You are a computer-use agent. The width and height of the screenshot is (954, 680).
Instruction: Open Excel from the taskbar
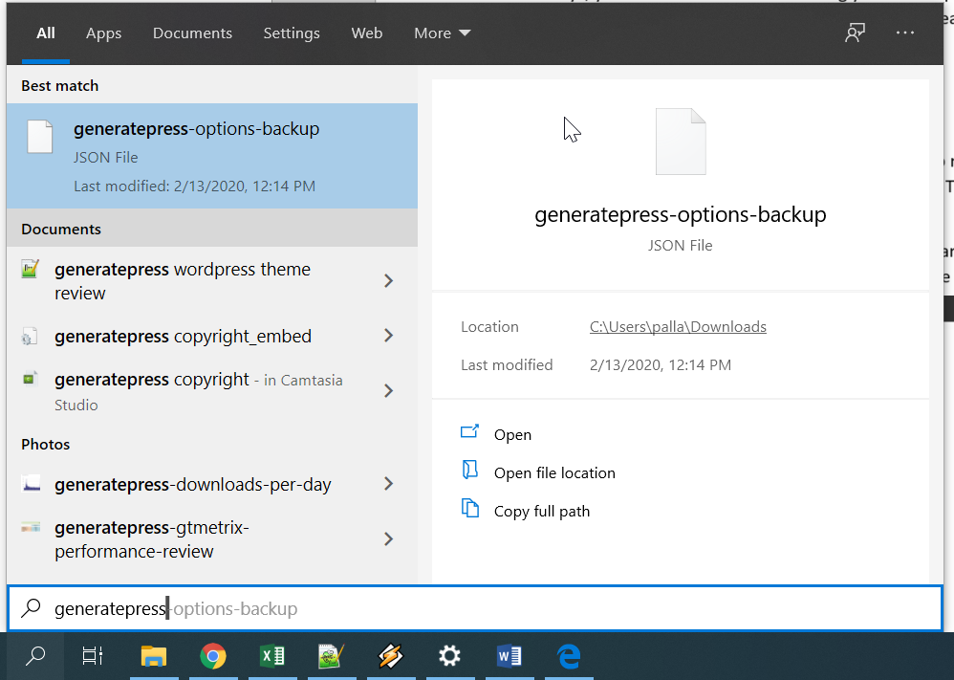point(272,656)
